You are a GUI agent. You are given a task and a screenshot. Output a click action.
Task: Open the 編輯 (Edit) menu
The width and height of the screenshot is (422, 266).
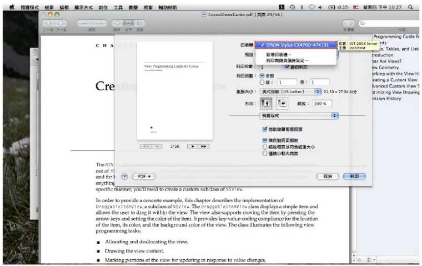64,8
